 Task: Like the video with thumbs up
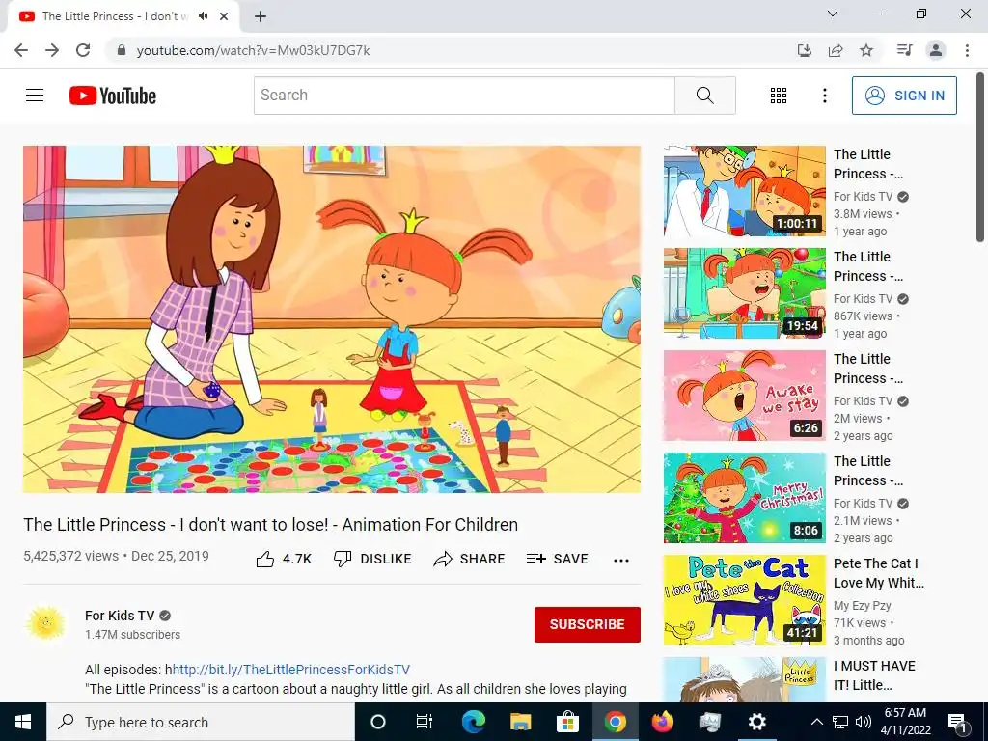(285, 559)
